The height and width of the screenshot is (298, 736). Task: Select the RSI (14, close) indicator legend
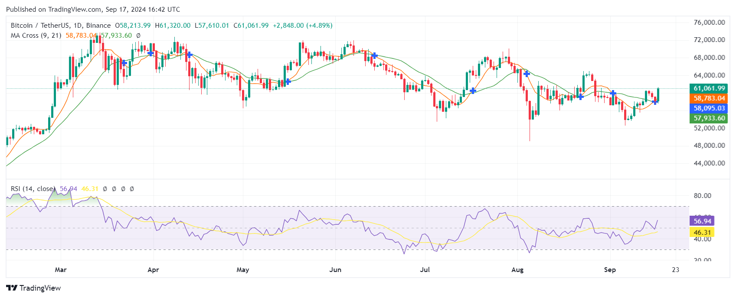click(x=33, y=189)
